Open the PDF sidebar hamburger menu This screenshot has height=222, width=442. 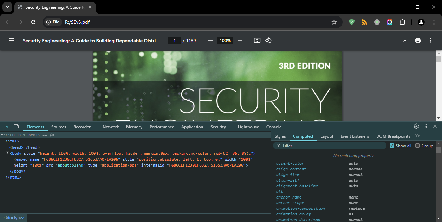coord(12,40)
